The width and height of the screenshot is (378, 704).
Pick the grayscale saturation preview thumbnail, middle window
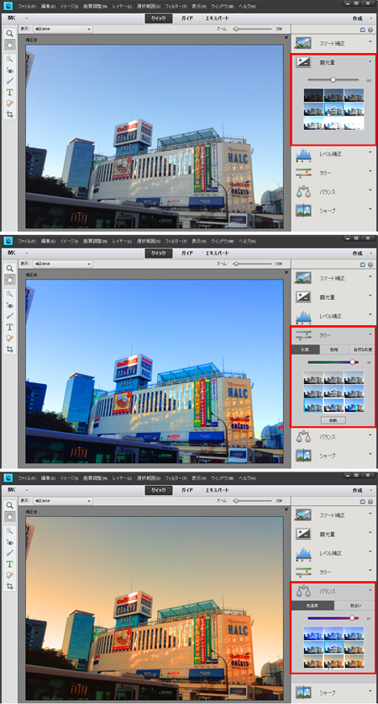313,377
